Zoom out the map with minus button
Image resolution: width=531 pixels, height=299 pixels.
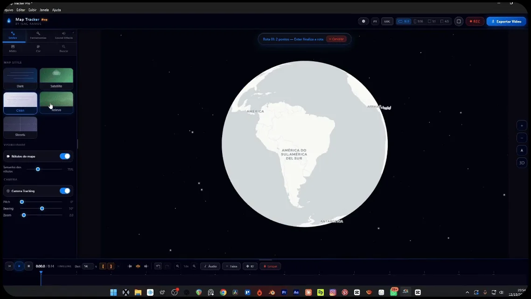pyautogui.click(x=522, y=138)
